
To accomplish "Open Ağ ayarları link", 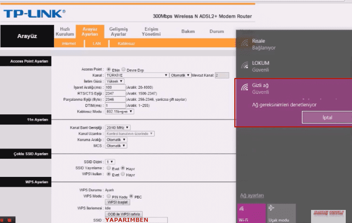I will [x=252, y=195].
